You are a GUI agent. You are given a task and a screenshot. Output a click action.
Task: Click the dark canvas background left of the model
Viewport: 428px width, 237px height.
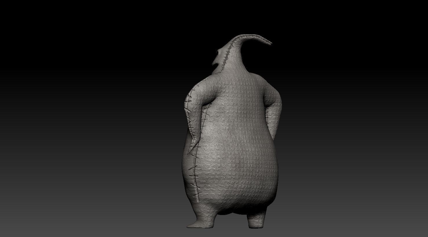87,116
